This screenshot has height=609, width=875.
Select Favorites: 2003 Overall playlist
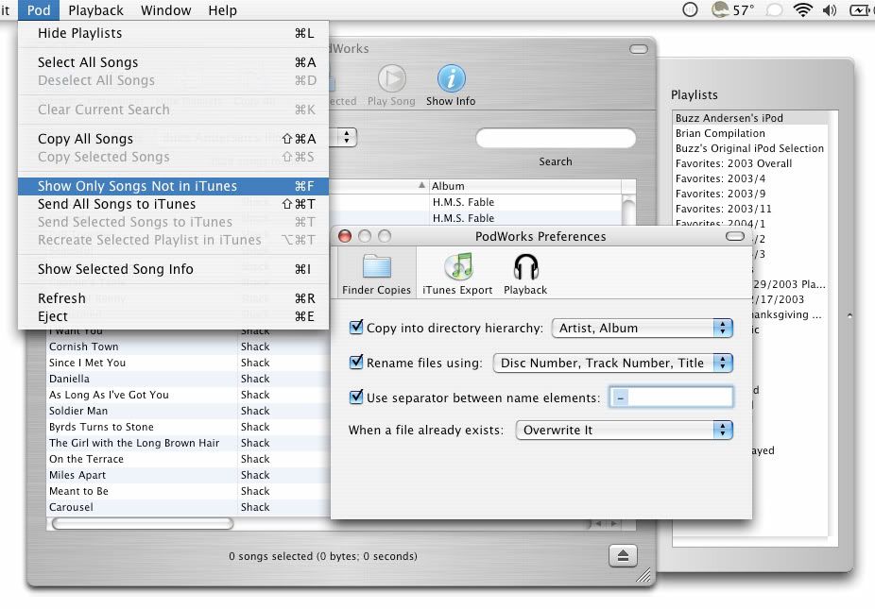749,162
